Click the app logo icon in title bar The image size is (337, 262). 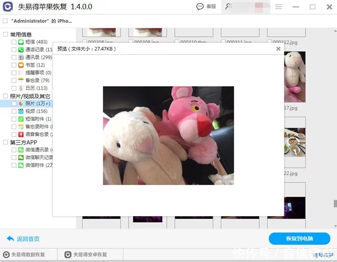pyautogui.click(x=8, y=7)
